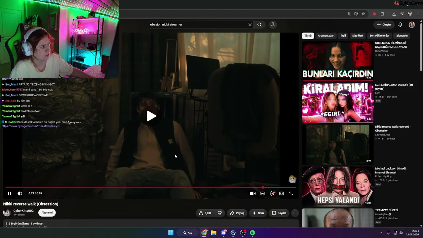
Task: Like the video (5,8 B)
Action: [205, 213]
